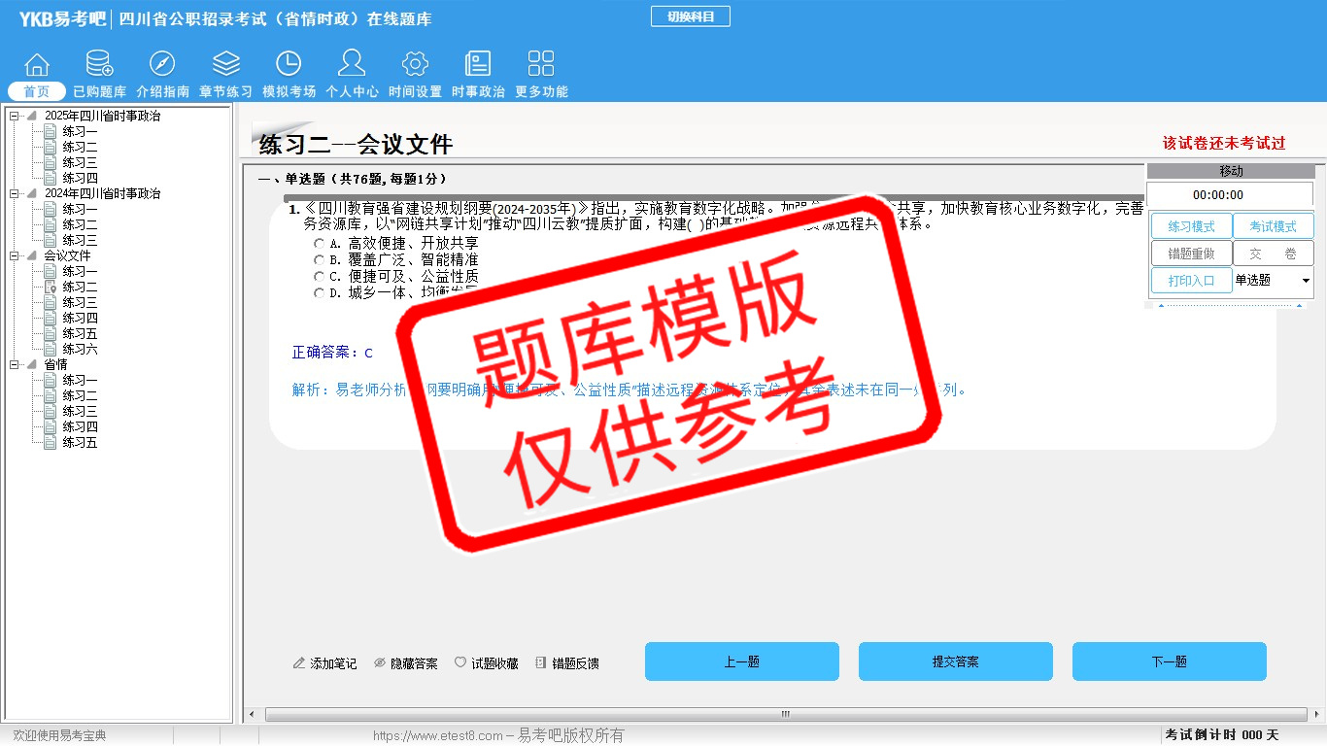Choose option B 覆盖广泛、智能精准
Screen dimensions: 1327x746
[320, 260]
